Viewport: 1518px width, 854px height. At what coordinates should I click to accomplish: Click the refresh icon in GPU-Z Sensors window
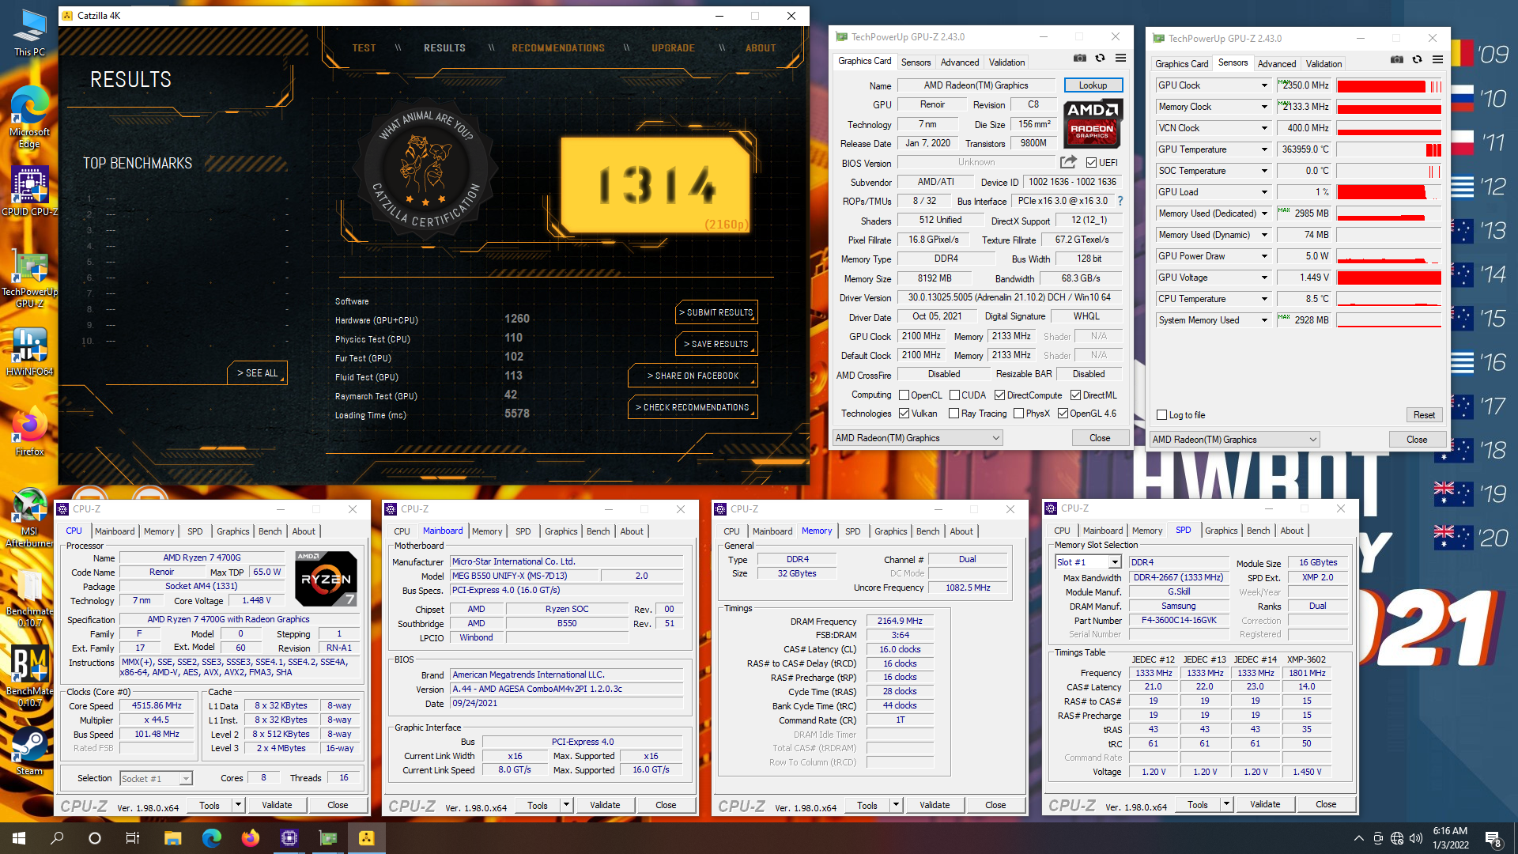click(x=1417, y=59)
